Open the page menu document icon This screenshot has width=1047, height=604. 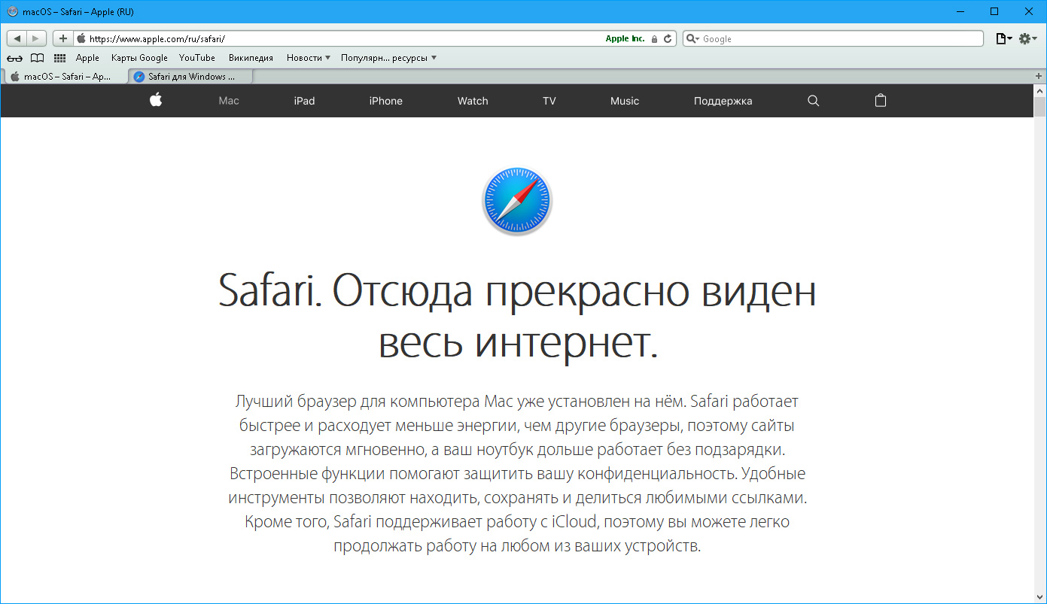(x=1004, y=38)
